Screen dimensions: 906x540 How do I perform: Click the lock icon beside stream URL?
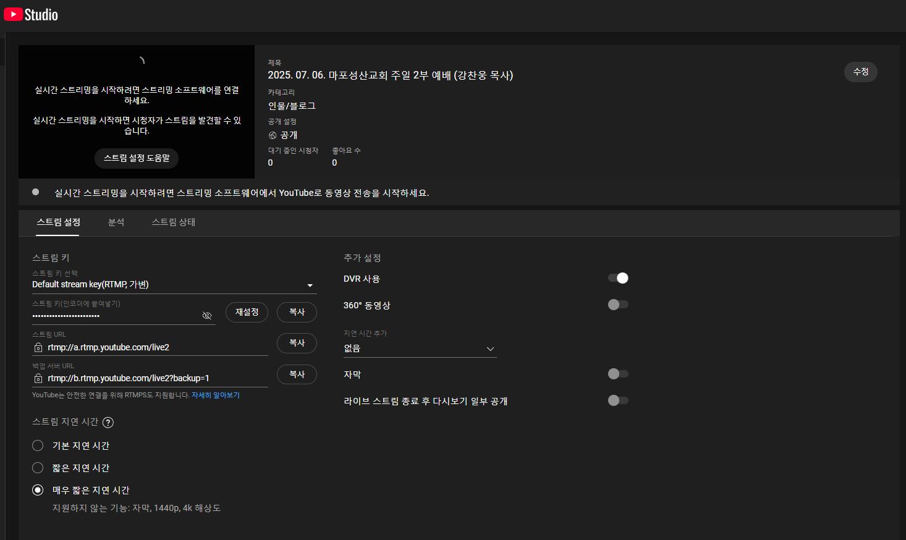[x=38, y=348]
